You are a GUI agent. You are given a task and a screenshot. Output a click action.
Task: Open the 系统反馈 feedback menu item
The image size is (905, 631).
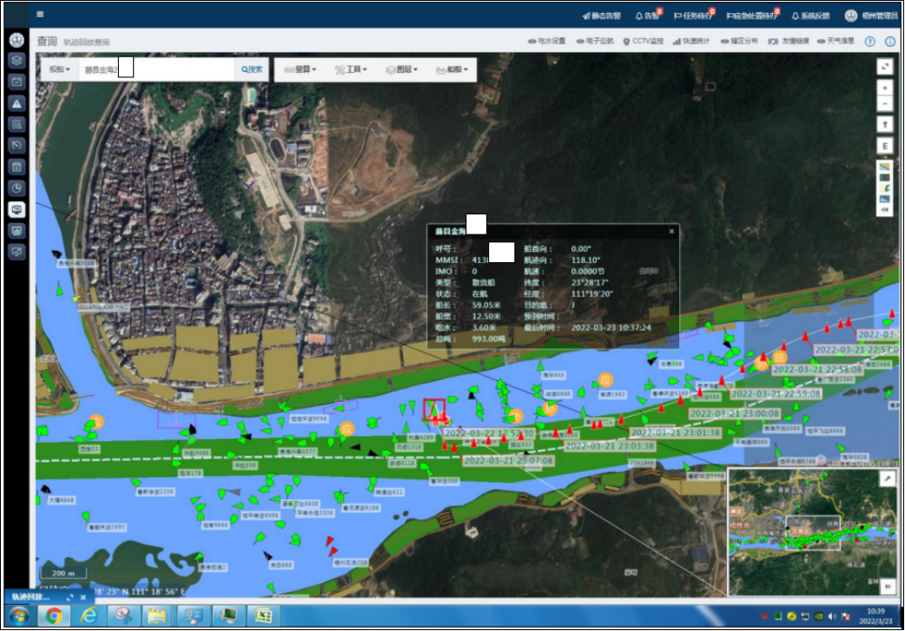coord(810,16)
